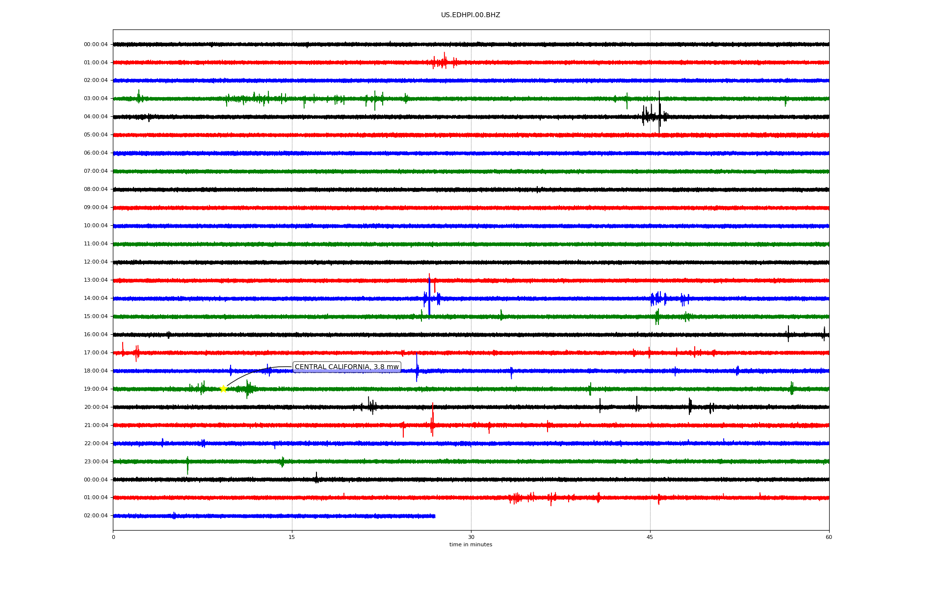Select the first 00:00:04 row label at top
The height and width of the screenshot is (589, 942).
96,44
